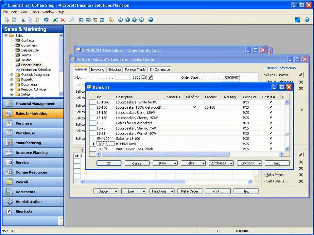314x235 pixels.
Task: Click the red Delete X icon
Action: coord(63,20)
